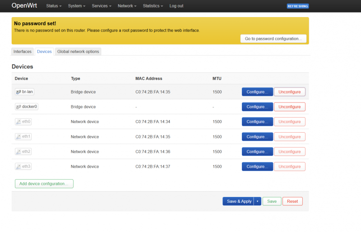Screen dimensions: 361x232
Task: Unconfigure the docker0 device
Action: tap(289, 107)
